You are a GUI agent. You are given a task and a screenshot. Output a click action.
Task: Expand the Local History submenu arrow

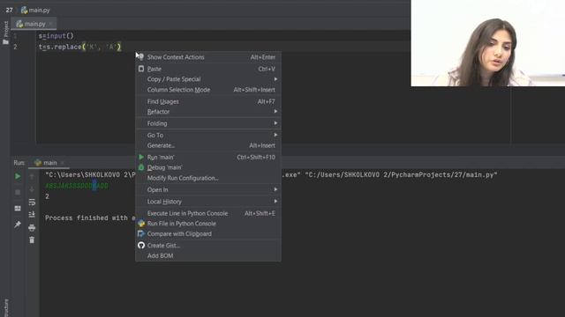click(x=275, y=202)
